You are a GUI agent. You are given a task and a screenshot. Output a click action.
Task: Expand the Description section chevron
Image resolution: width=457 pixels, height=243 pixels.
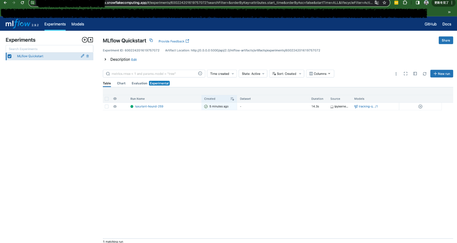105,60
